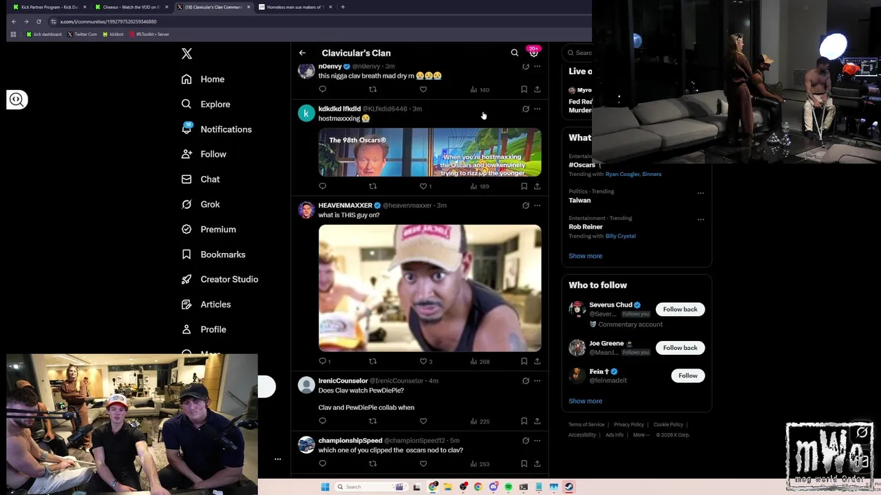The width and height of the screenshot is (881, 495).
Task: Open the Taiwan trending topic
Action: 580,200
